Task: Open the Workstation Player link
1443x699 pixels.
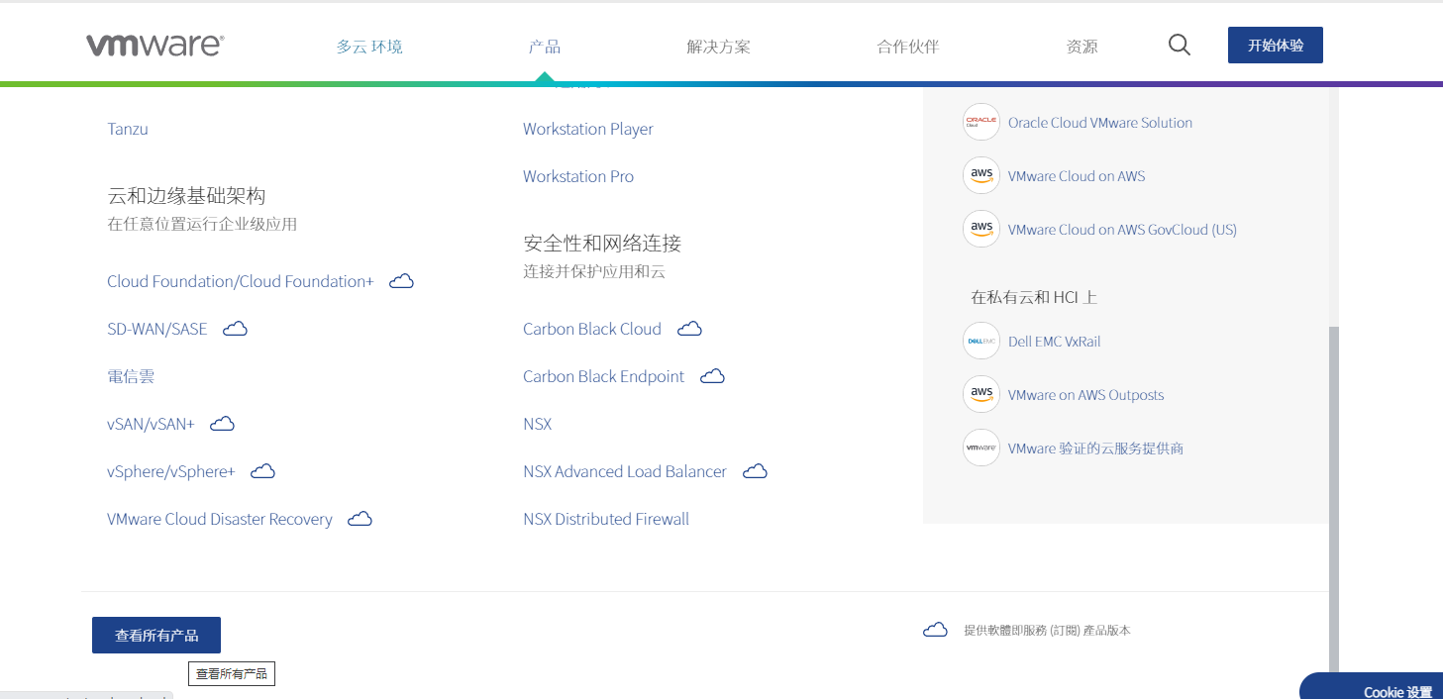Action: 588,129
